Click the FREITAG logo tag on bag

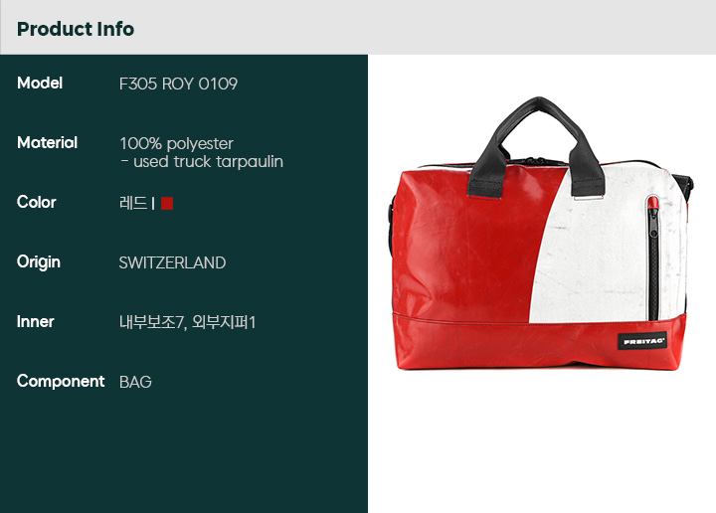(x=642, y=341)
